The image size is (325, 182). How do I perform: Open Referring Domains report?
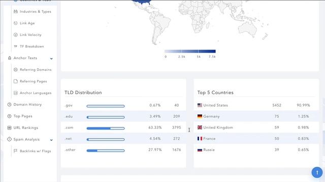point(36,70)
